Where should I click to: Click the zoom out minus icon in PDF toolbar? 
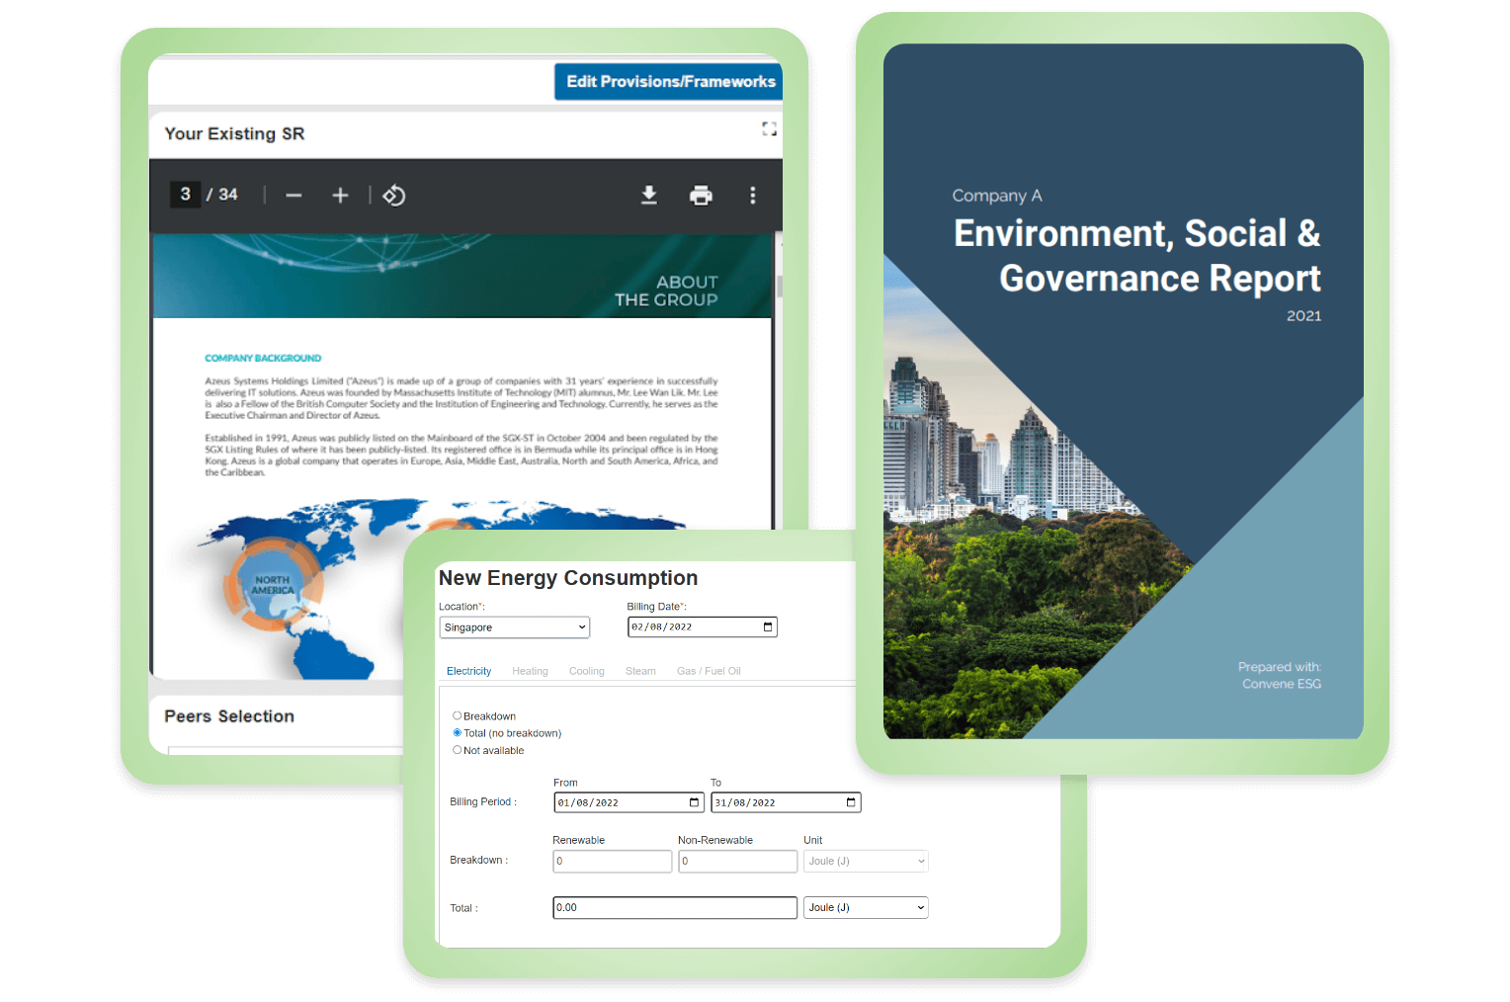click(294, 196)
